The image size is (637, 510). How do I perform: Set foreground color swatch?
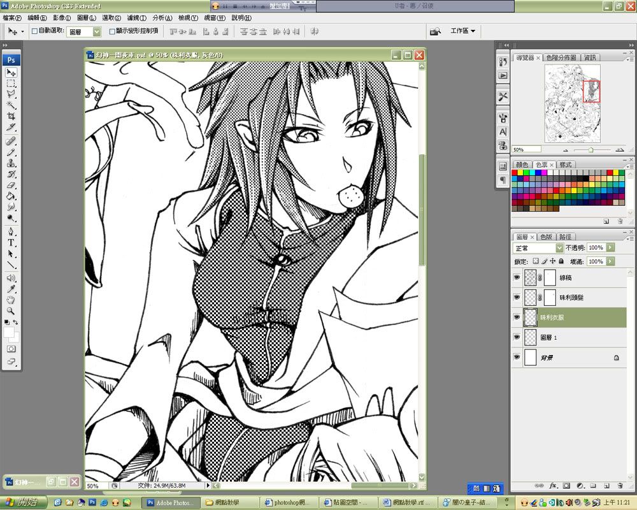click(8, 332)
